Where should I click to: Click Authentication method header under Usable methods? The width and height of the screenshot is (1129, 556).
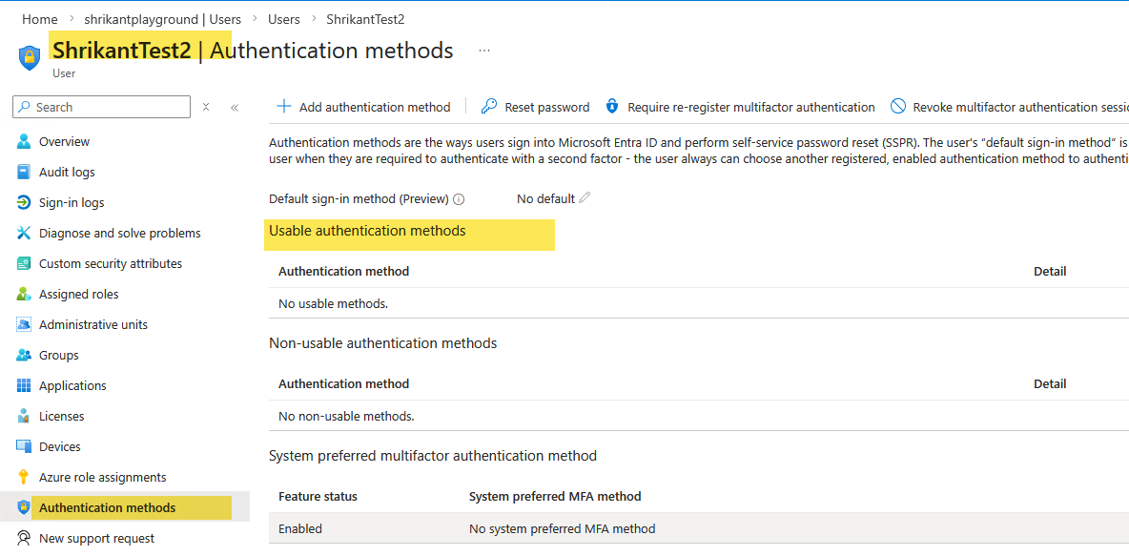[343, 272]
